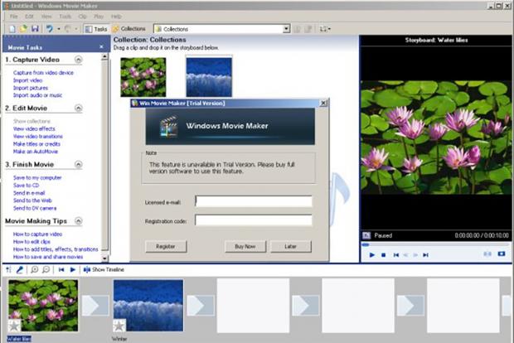This screenshot has width=514, height=343.
Task: Switch view with Show Timeline
Action: (105, 269)
